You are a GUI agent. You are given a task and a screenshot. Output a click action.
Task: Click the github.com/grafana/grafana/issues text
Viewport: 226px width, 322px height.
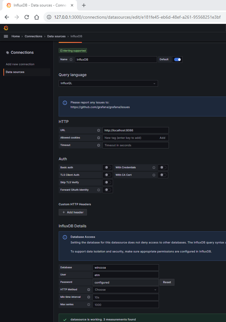coord(100,107)
